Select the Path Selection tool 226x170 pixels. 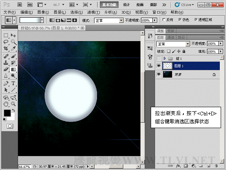point(6,90)
